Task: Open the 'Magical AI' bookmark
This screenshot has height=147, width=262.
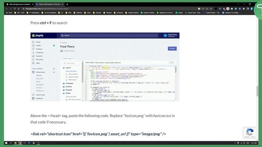Action: pyautogui.click(x=165, y=13)
